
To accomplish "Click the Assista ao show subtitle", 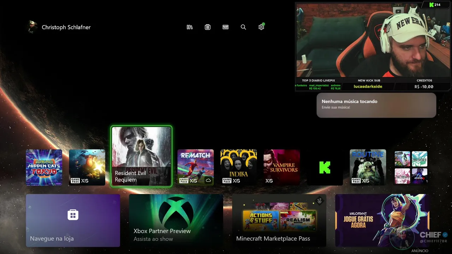I will (x=153, y=239).
